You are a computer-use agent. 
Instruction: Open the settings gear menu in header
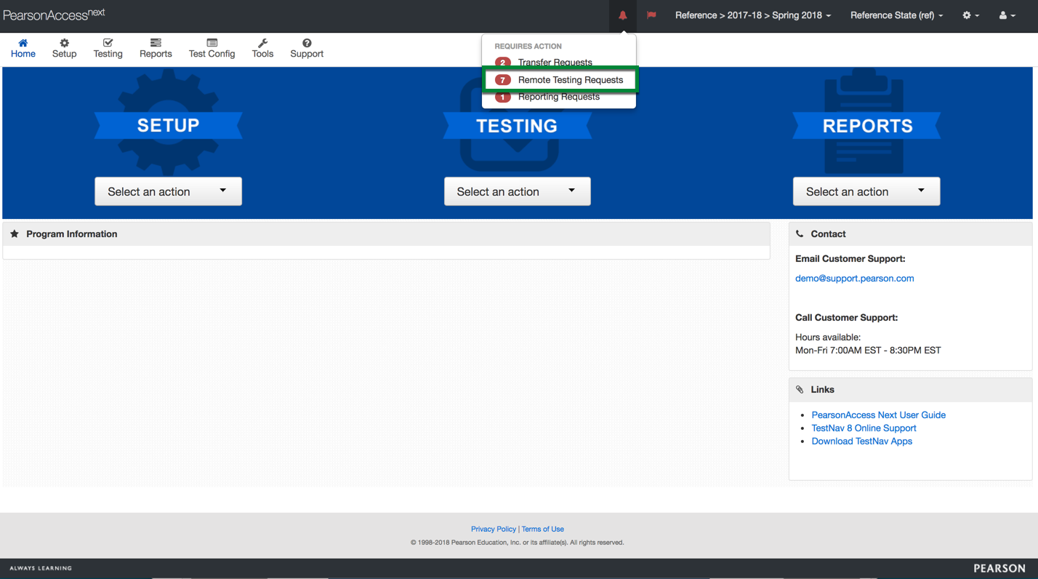click(970, 15)
